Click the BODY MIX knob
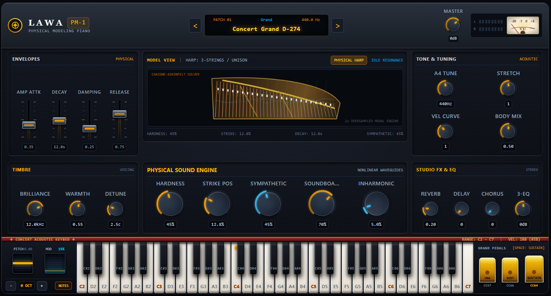The width and height of the screenshot is (551, 296). coord(508,131)
